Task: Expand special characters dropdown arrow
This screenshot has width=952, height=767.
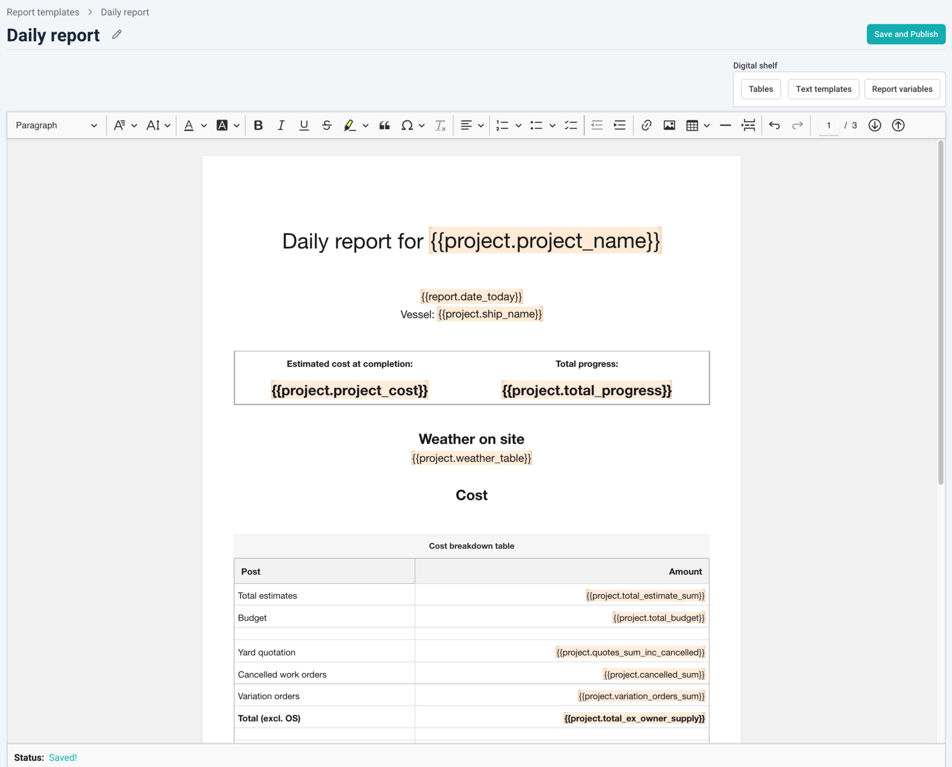Action: click(422, 126)
